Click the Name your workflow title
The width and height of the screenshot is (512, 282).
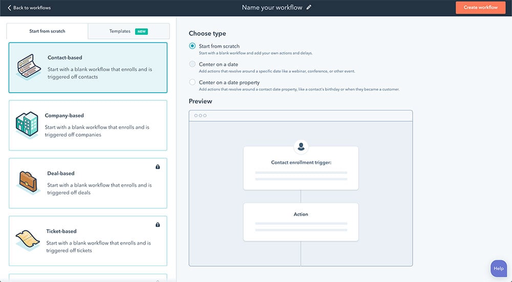click(x=272, y=7)
